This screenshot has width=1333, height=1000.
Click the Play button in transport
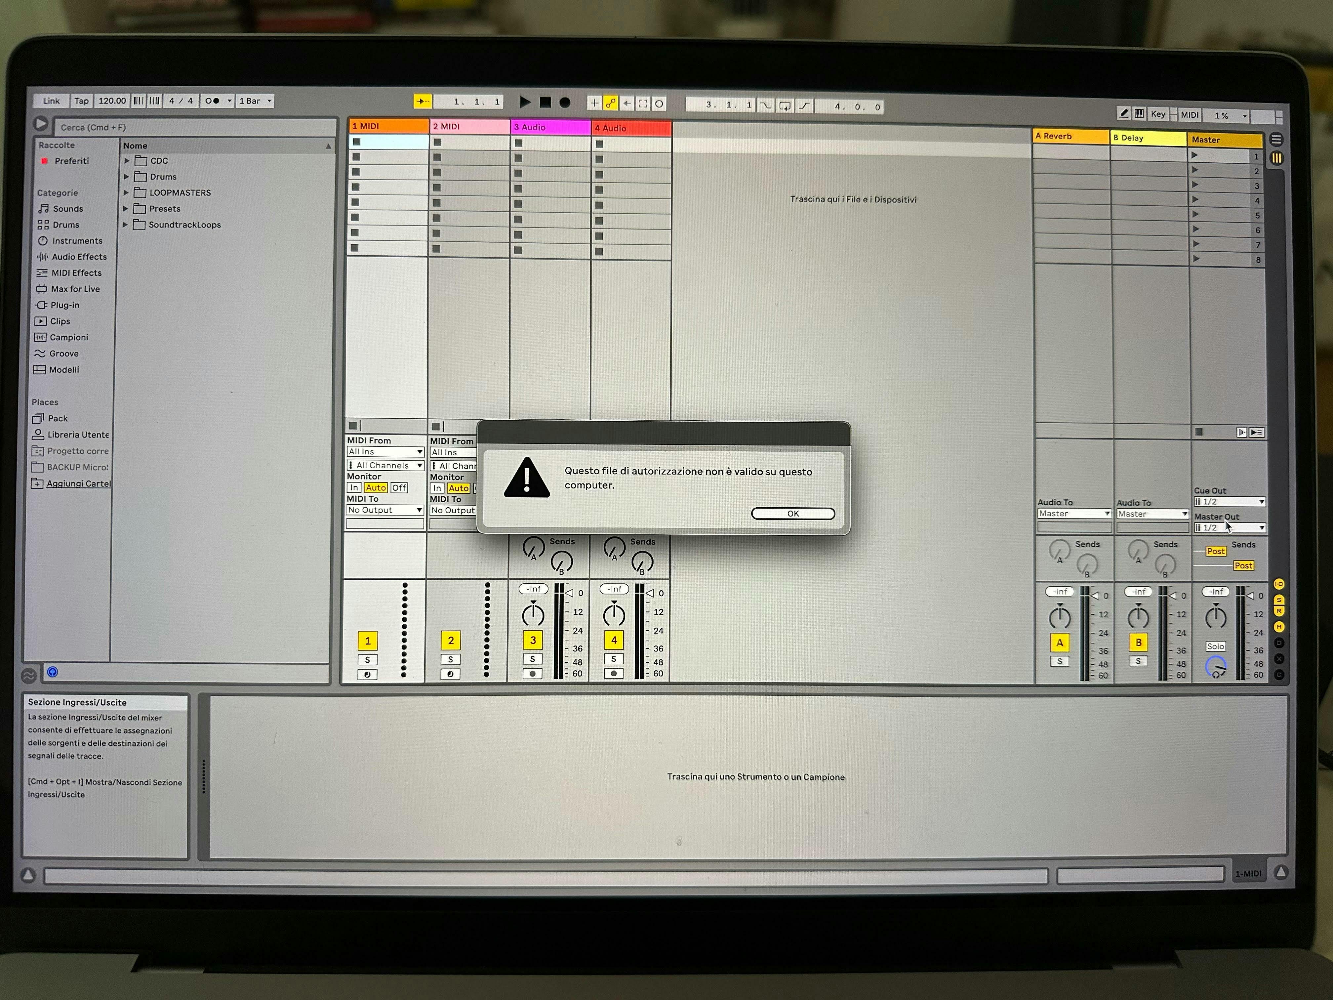tap(525, 103)
